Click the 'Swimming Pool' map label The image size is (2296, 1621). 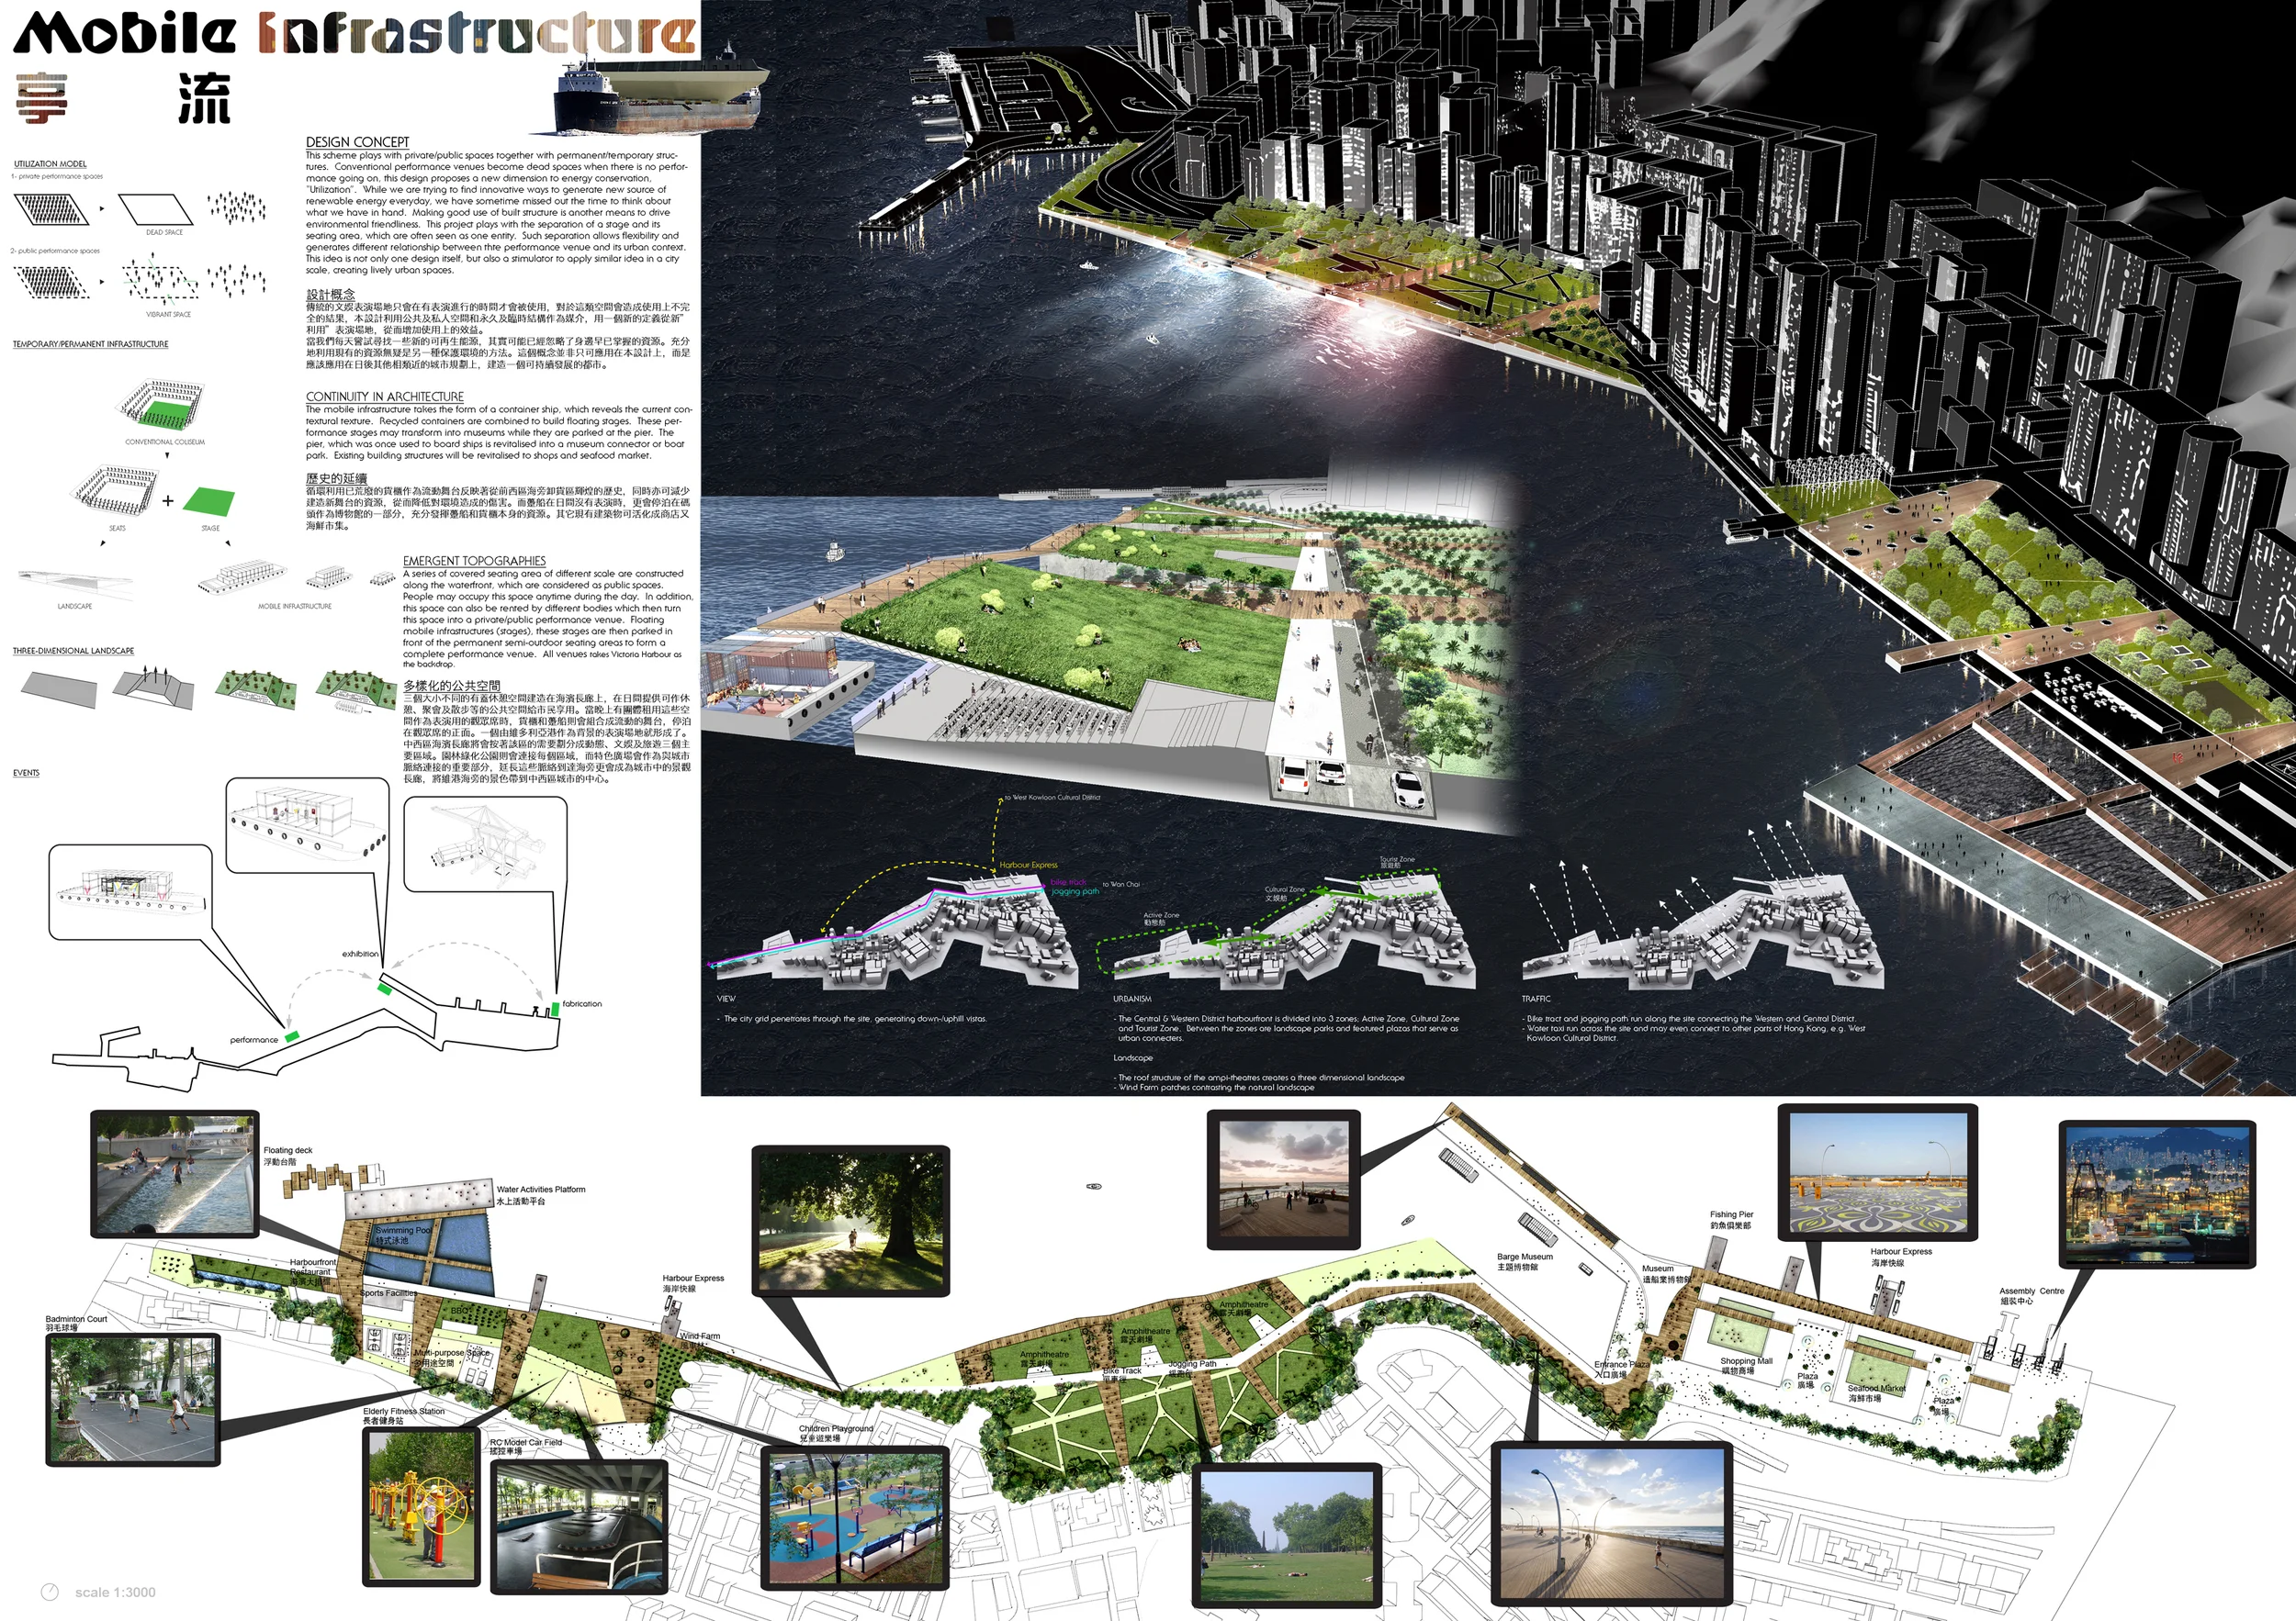(404, 1230)
